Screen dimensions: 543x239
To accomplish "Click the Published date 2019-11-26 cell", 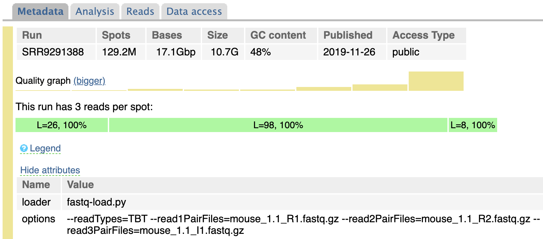I will pos(349,52).
